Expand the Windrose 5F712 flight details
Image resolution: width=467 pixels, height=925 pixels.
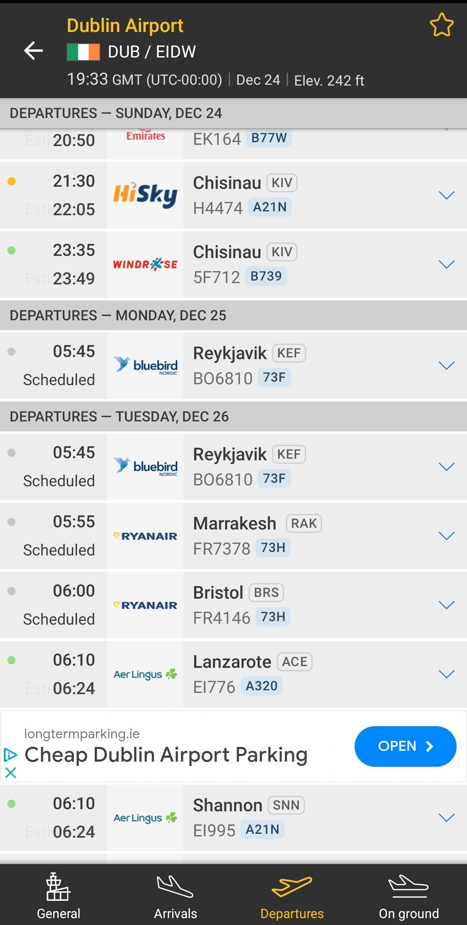[x=446, y=264]
